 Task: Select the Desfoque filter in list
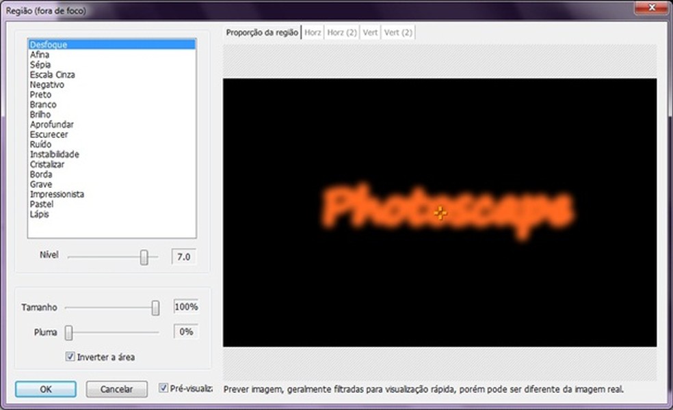111,44
